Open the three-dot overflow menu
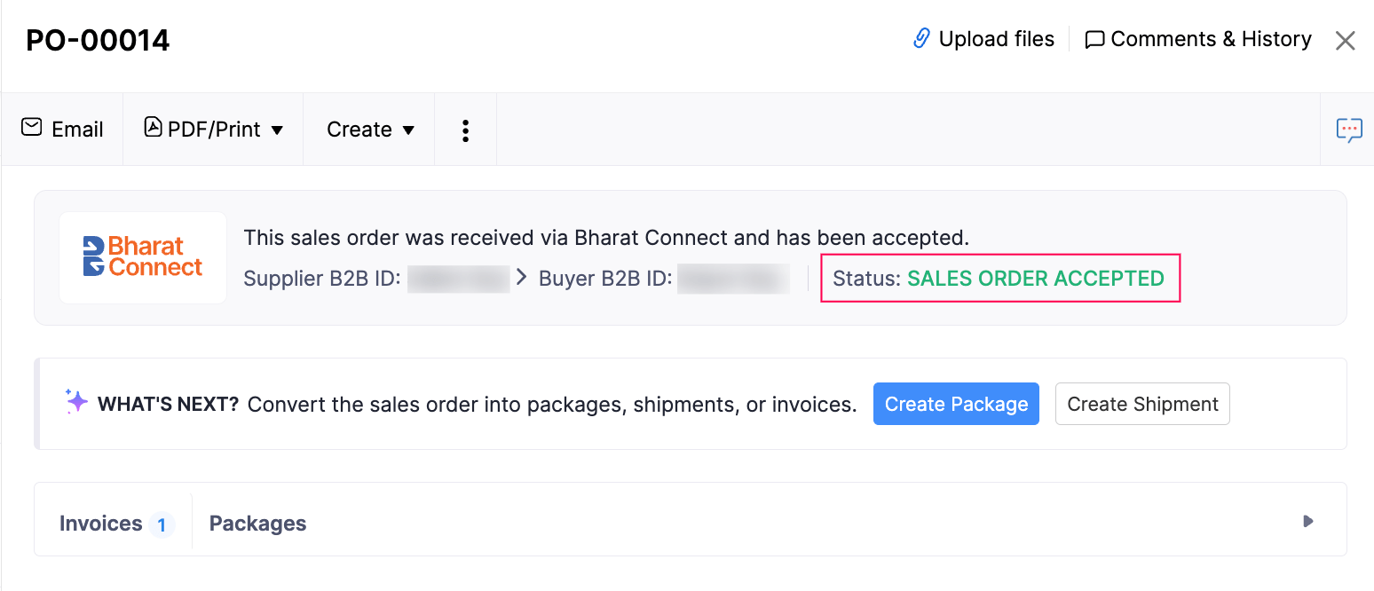The width and height of the screenshot is (1374, 591). 465,130
